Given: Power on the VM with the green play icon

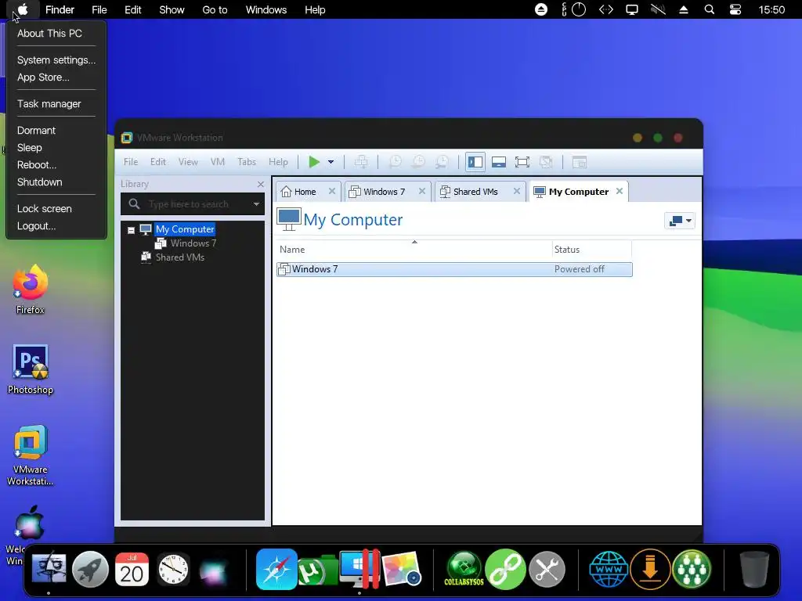Looking at the screenshot, I should pyautogui.click(x=314, y=162).
